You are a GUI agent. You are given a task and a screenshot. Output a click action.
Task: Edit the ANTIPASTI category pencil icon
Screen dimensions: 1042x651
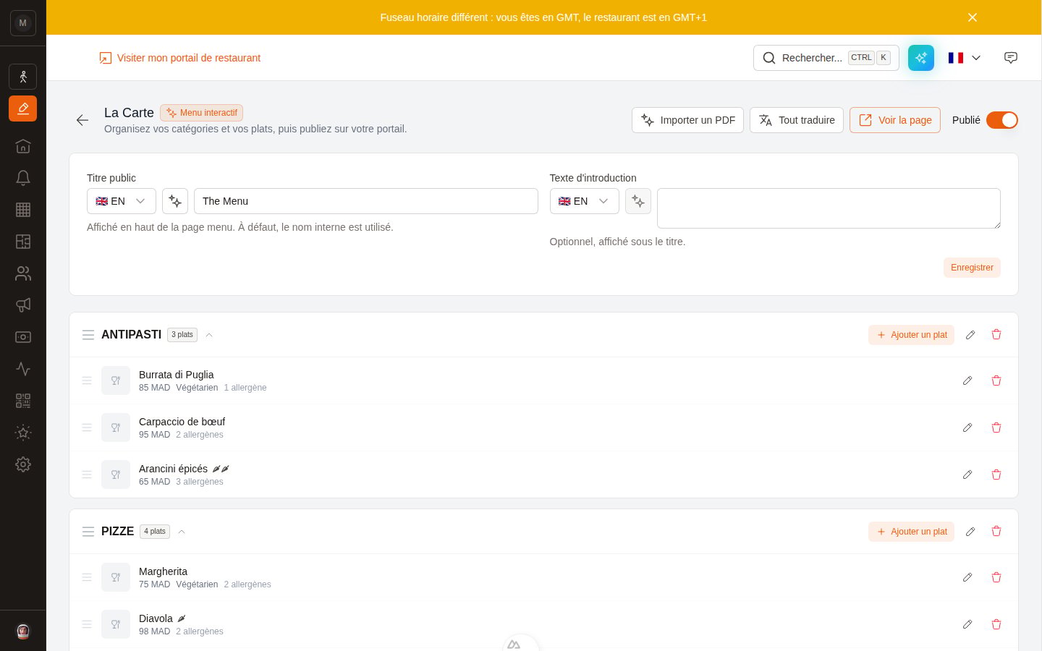[970, 335]
